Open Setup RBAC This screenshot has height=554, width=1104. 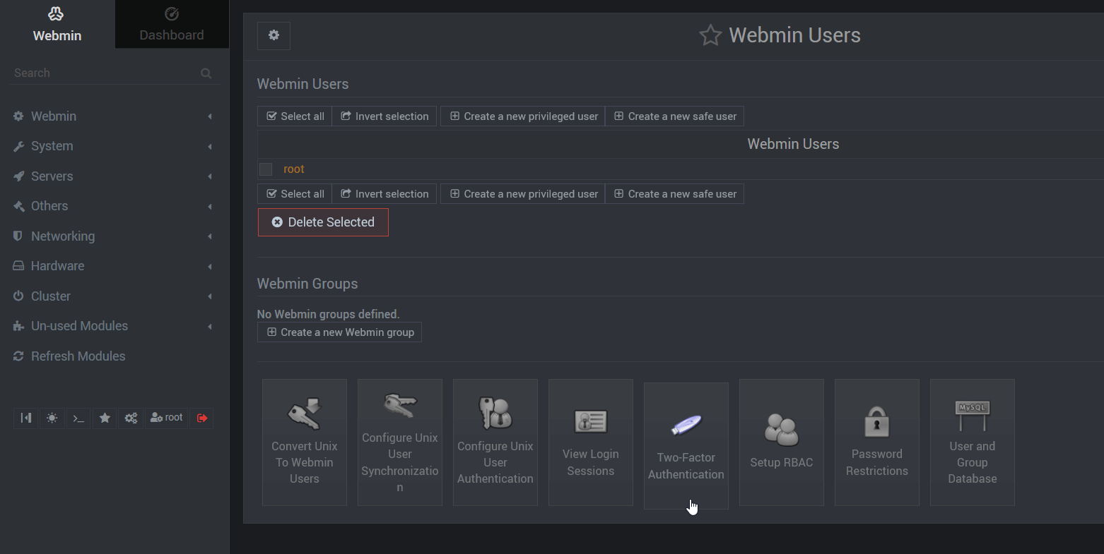click(x=782, y=442)
